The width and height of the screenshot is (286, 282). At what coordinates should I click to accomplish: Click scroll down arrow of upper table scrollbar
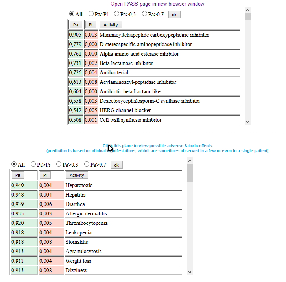[247, 122]
